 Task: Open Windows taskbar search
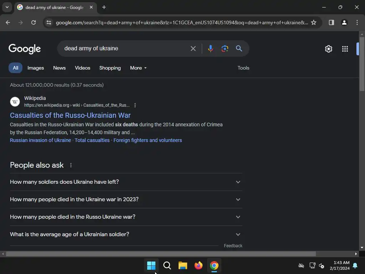tap(167, 265)
